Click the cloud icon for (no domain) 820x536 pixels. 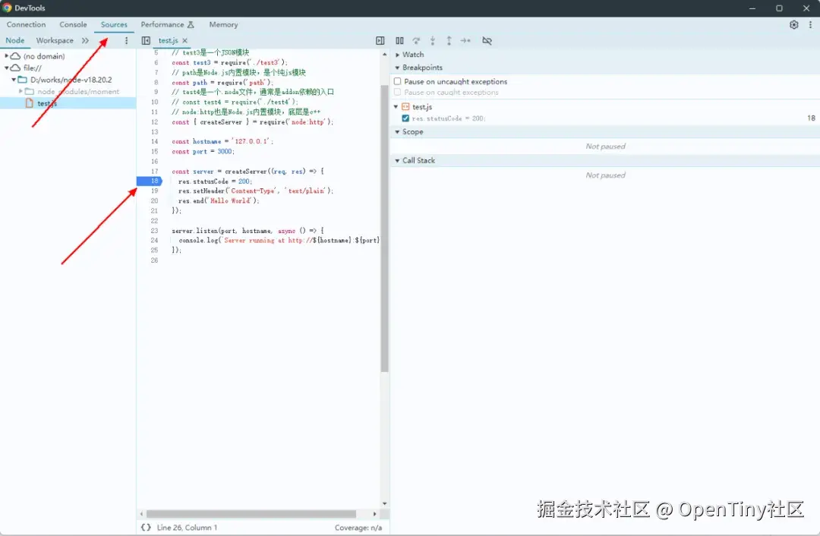click(16, 56)
